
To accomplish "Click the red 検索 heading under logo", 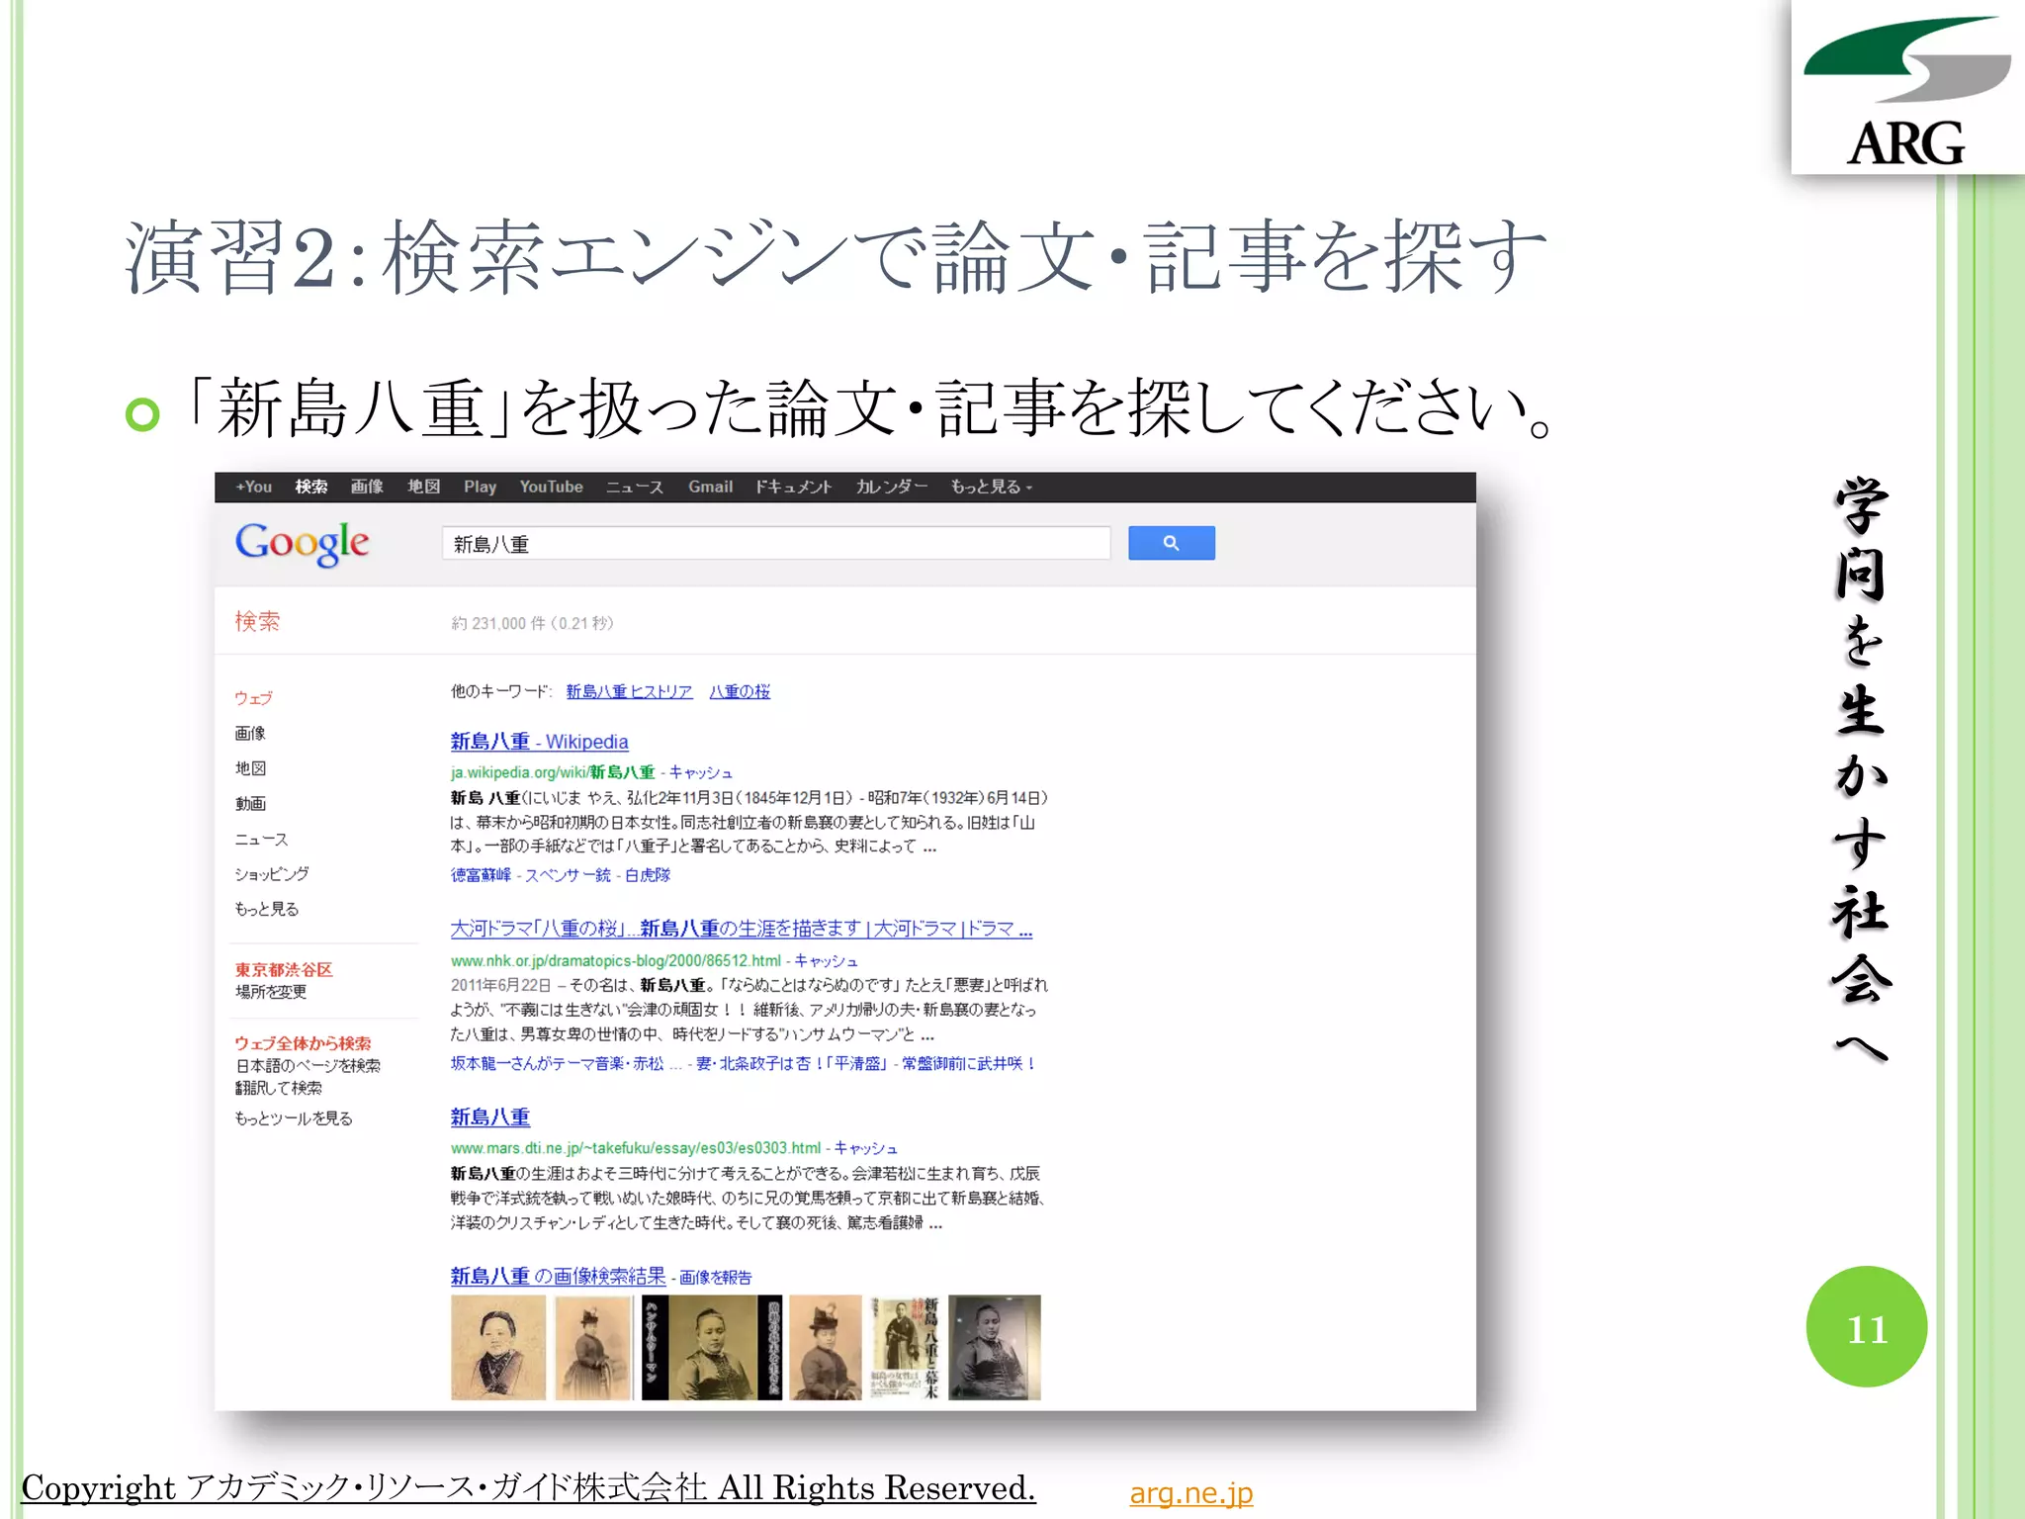I will tap(257, 621).
